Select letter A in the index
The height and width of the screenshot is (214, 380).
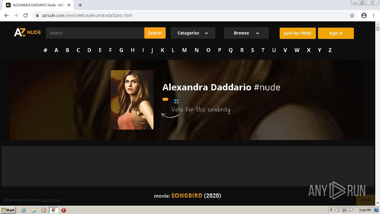56,50
